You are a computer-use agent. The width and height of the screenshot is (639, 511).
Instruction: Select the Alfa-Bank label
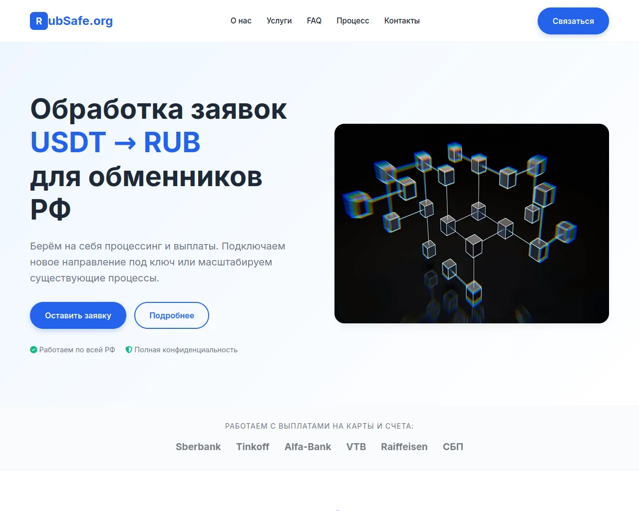[x=308, y=447]
